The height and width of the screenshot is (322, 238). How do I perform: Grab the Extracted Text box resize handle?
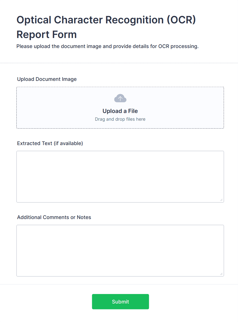[x=221, y=200]
